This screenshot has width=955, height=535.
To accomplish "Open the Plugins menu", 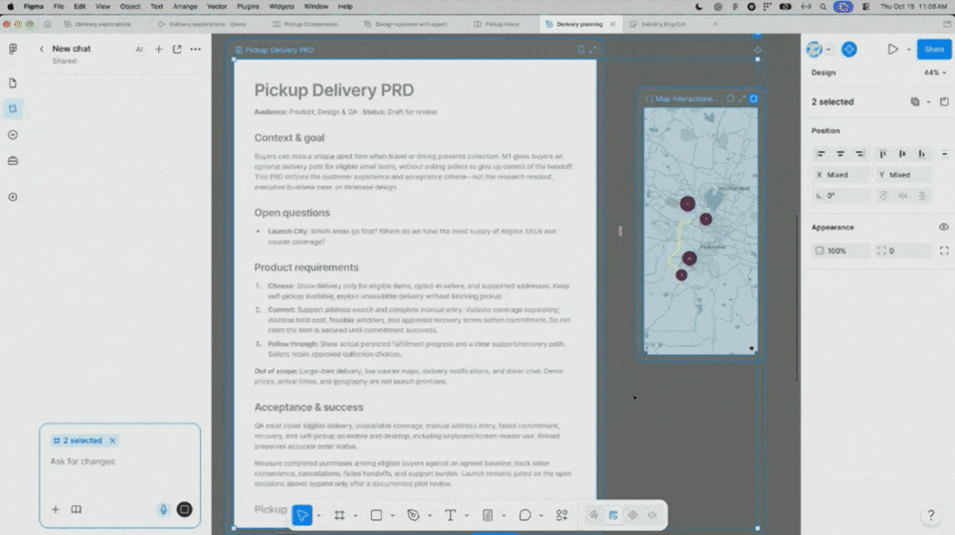I will (248, 7).
